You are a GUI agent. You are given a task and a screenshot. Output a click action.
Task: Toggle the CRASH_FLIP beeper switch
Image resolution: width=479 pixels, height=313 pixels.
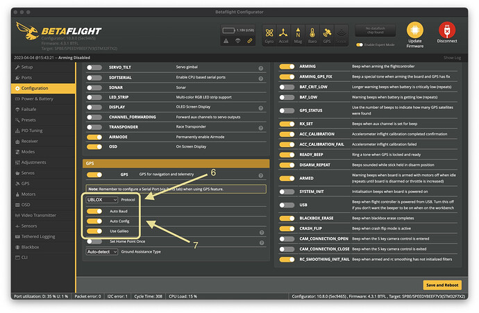click(287, 229)
